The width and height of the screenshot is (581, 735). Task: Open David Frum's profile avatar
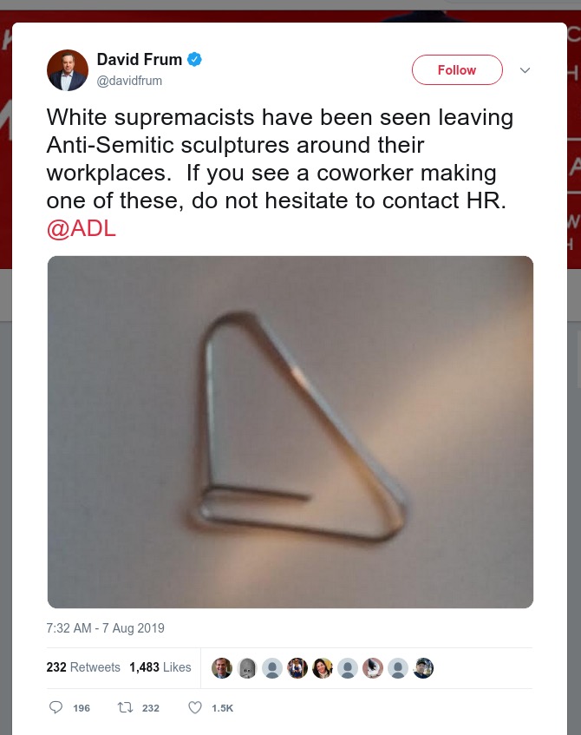tap(67, 70)
